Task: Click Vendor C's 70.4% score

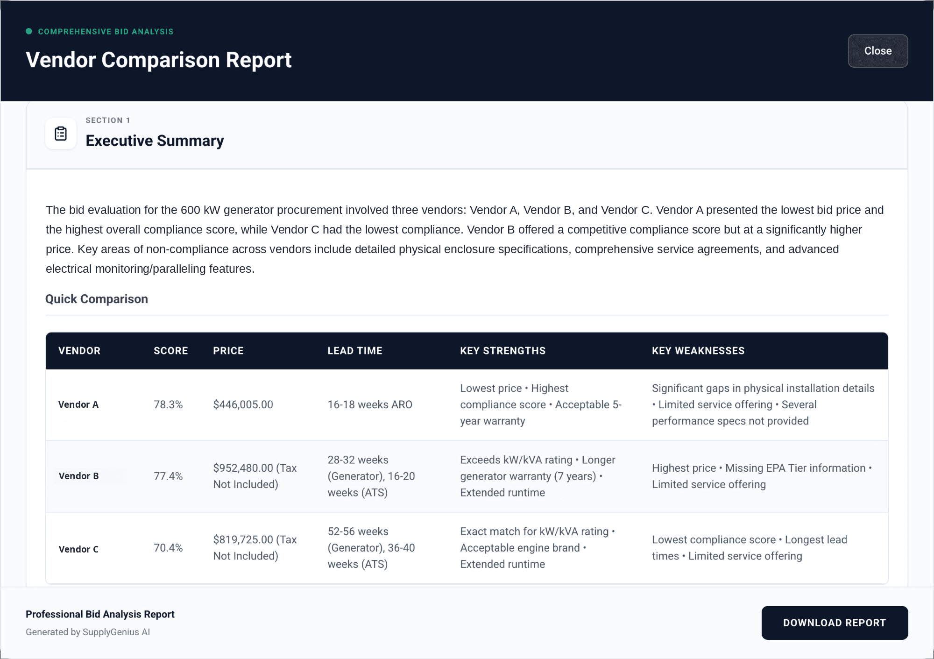Action: pos(168,547)
